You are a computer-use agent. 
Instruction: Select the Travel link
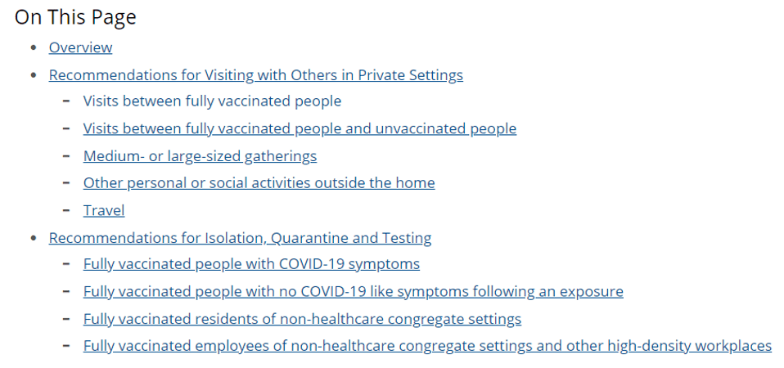104,210
